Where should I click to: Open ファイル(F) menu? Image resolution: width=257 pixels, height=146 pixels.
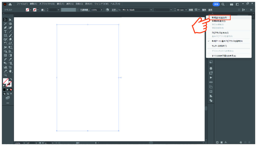22,4
